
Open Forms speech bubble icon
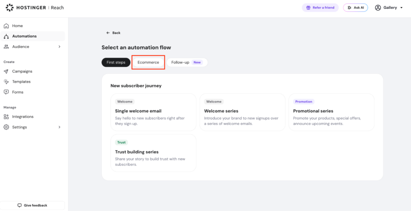[x=6, y=92]
